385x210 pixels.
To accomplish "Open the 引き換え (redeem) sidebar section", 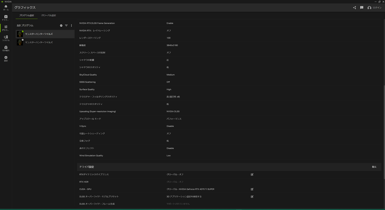I will click(5, 48).
